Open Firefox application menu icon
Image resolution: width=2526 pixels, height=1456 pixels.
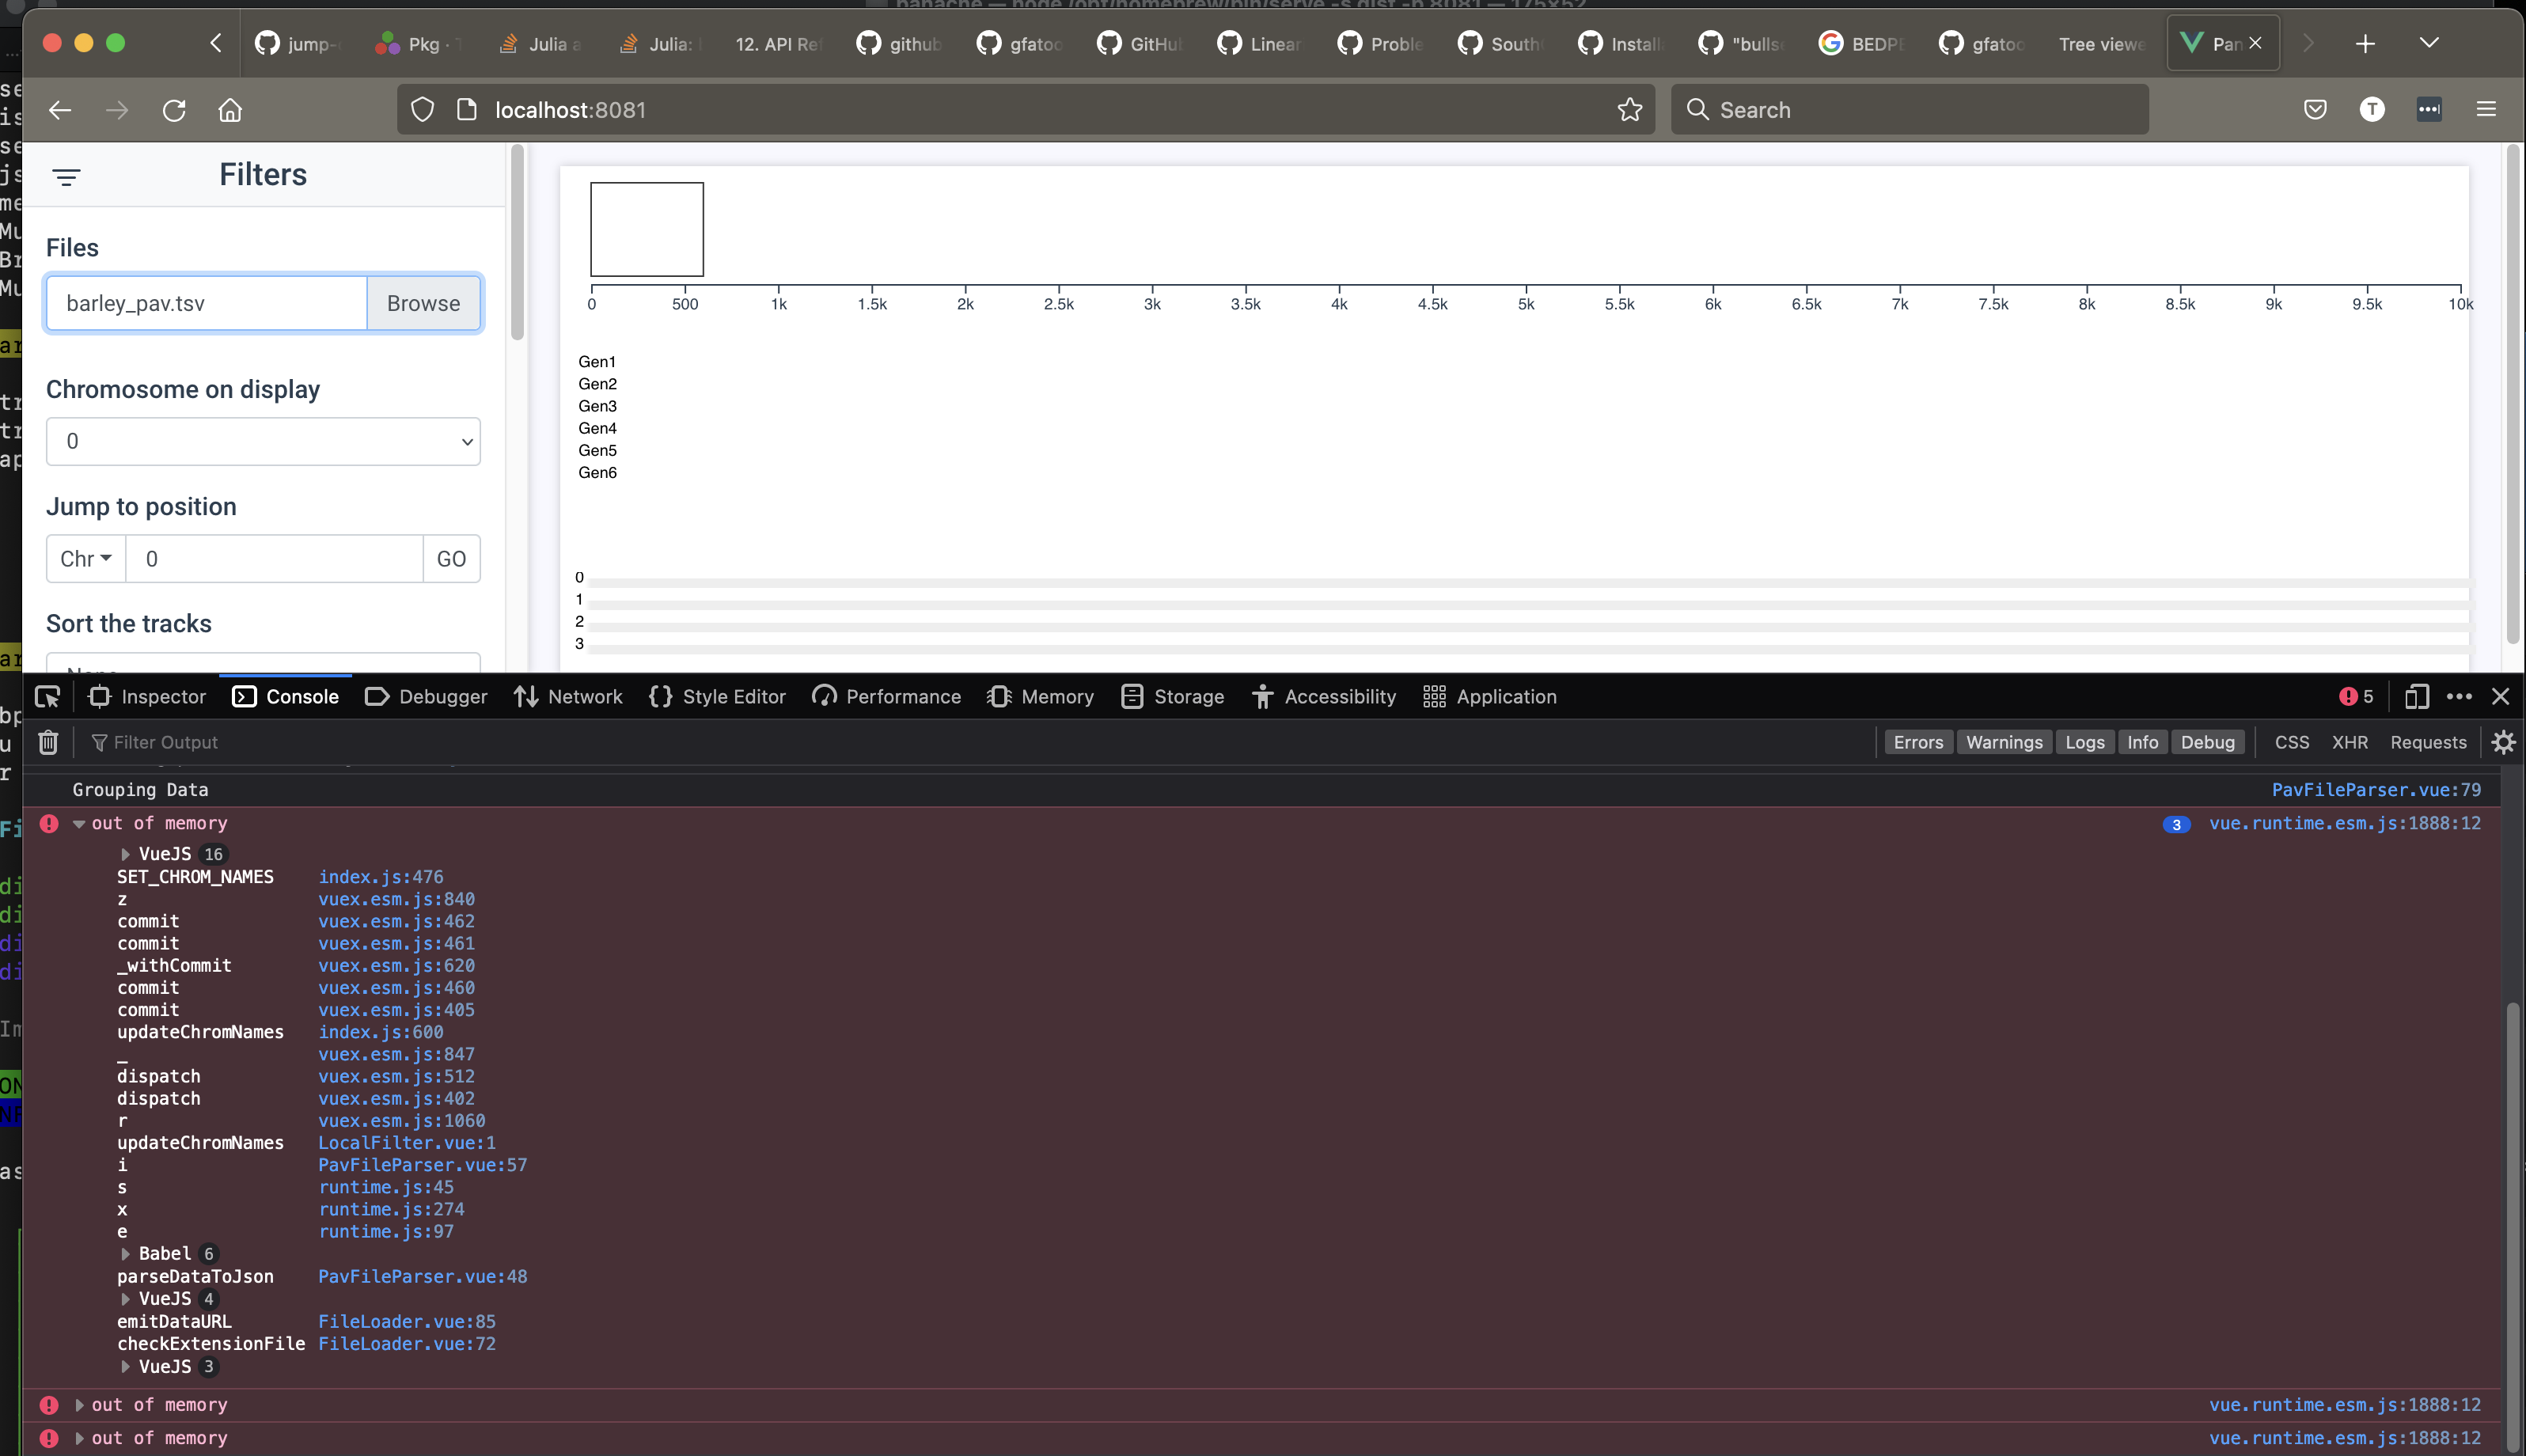coord(2486,110)
